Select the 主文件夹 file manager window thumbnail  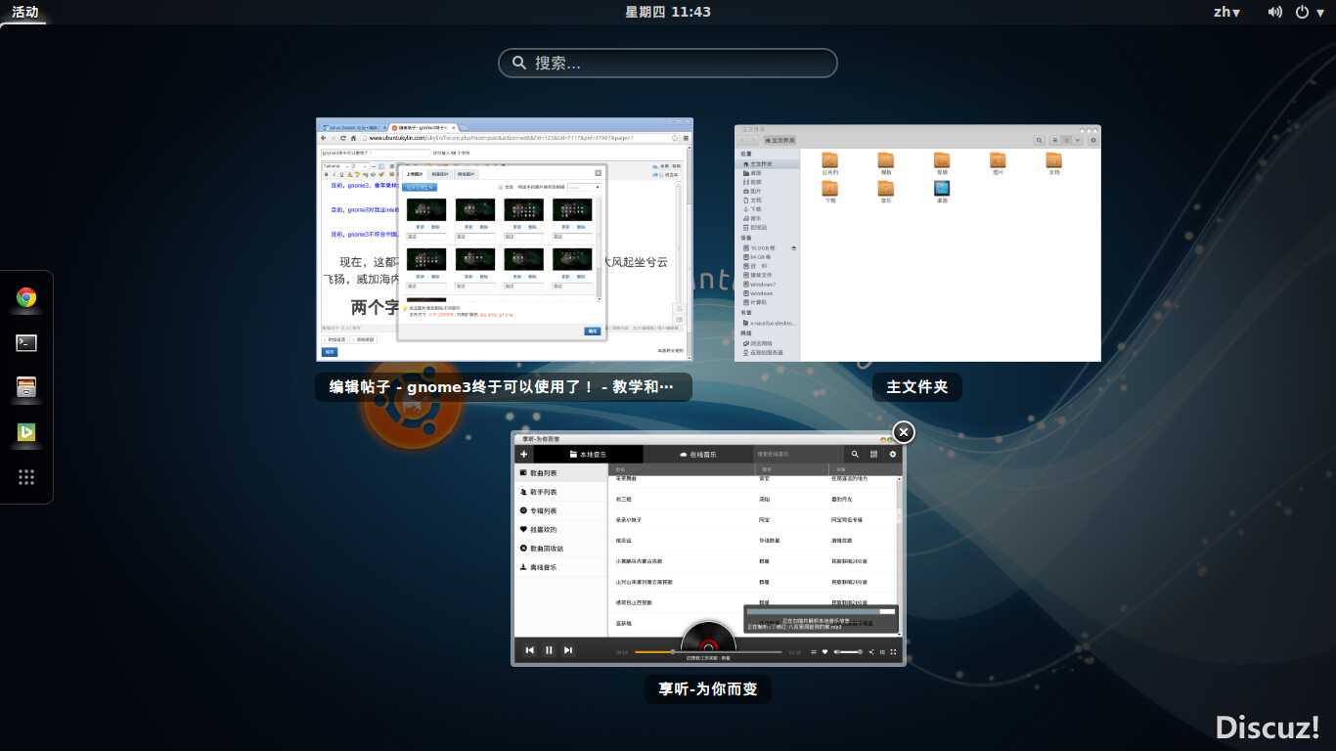917,243
